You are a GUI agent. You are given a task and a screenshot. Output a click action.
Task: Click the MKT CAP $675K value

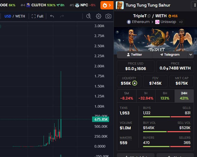182,83
